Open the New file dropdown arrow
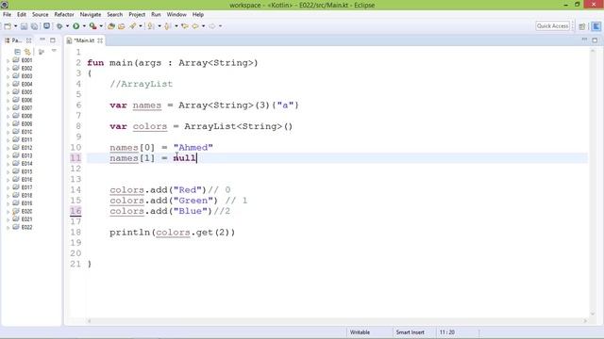604x339 pixels. pyautogui.click(x=16, y=26)
